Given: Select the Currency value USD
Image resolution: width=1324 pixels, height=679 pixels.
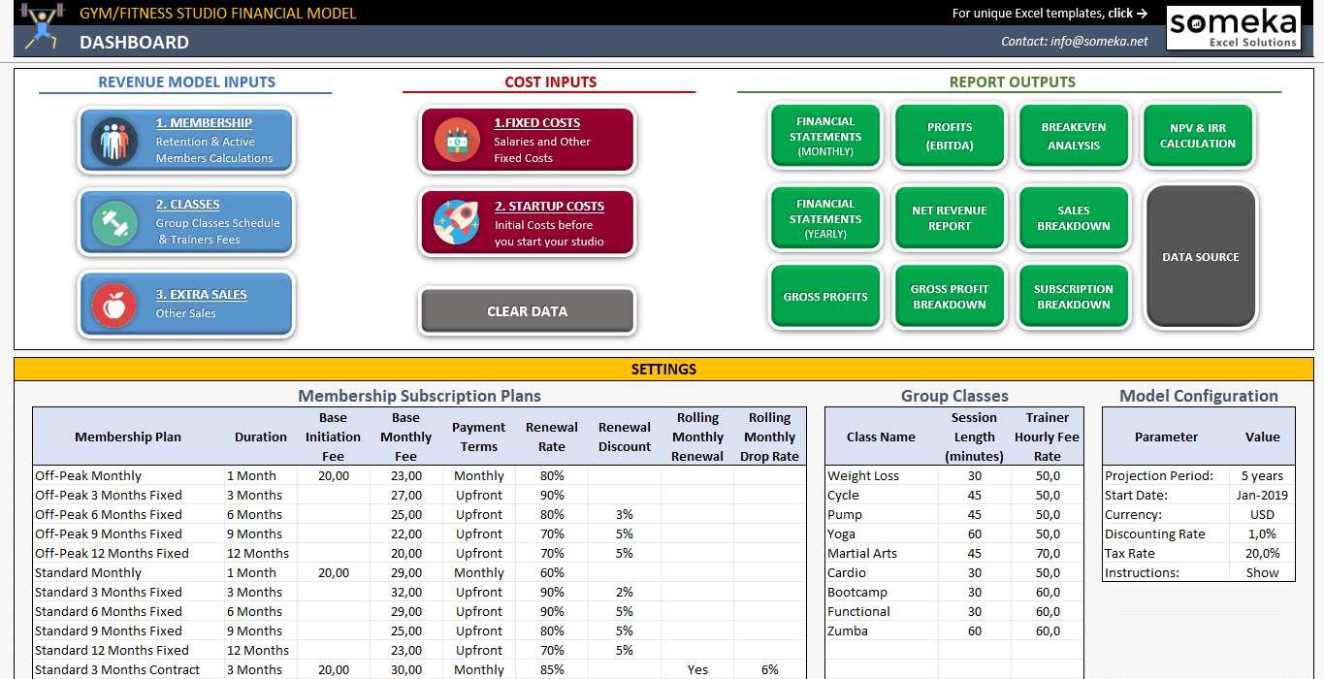Looking at the screenshot, I should [x=1262, y=515].
